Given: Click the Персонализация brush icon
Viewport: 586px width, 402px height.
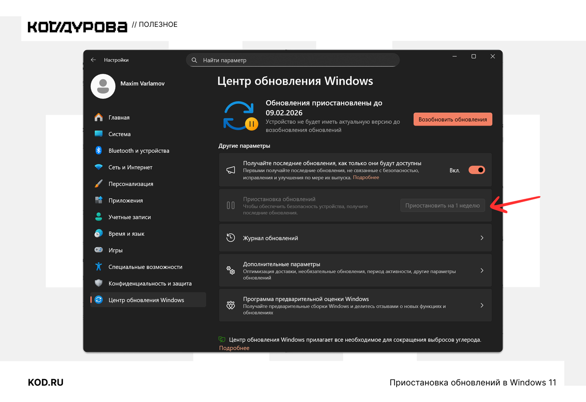Looking at the screenshot, I should (x=99, y=184).
